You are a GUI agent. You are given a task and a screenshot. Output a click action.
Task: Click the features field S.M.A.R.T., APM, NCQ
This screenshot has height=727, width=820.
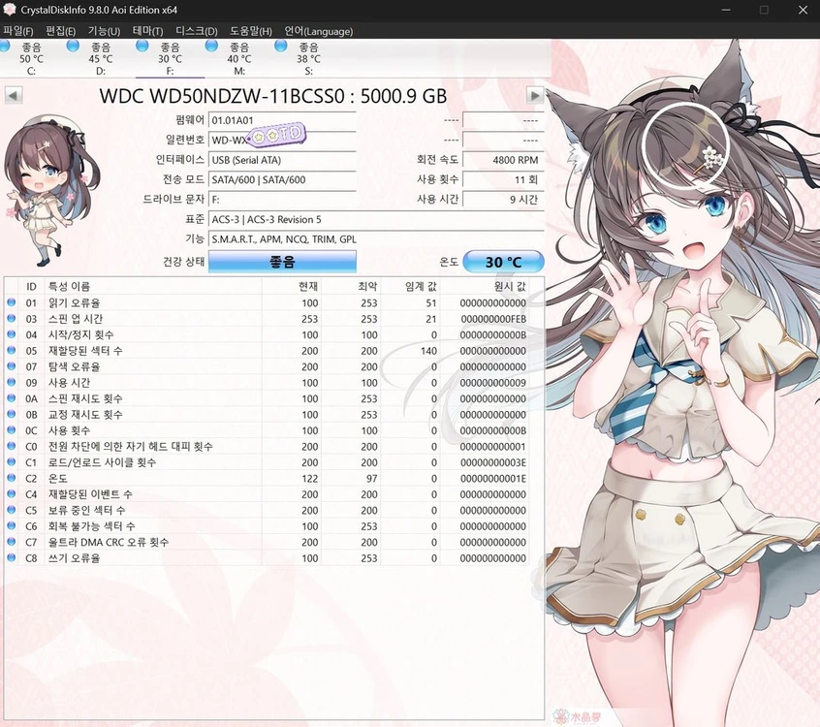tap(376, 239)
